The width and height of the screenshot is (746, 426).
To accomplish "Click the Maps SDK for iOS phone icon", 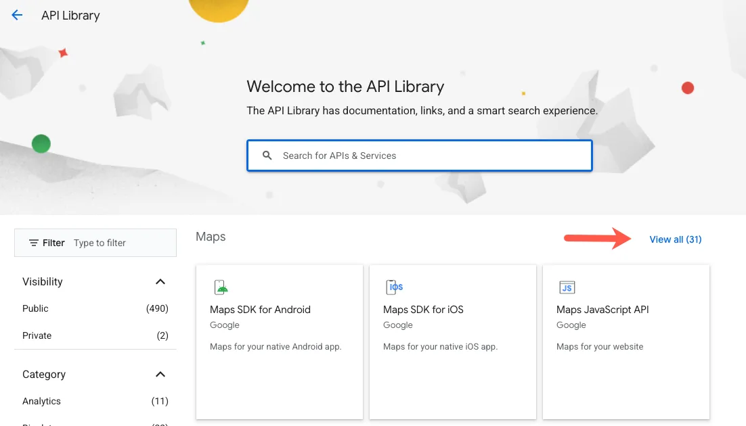I will click(x=393, y=286).
